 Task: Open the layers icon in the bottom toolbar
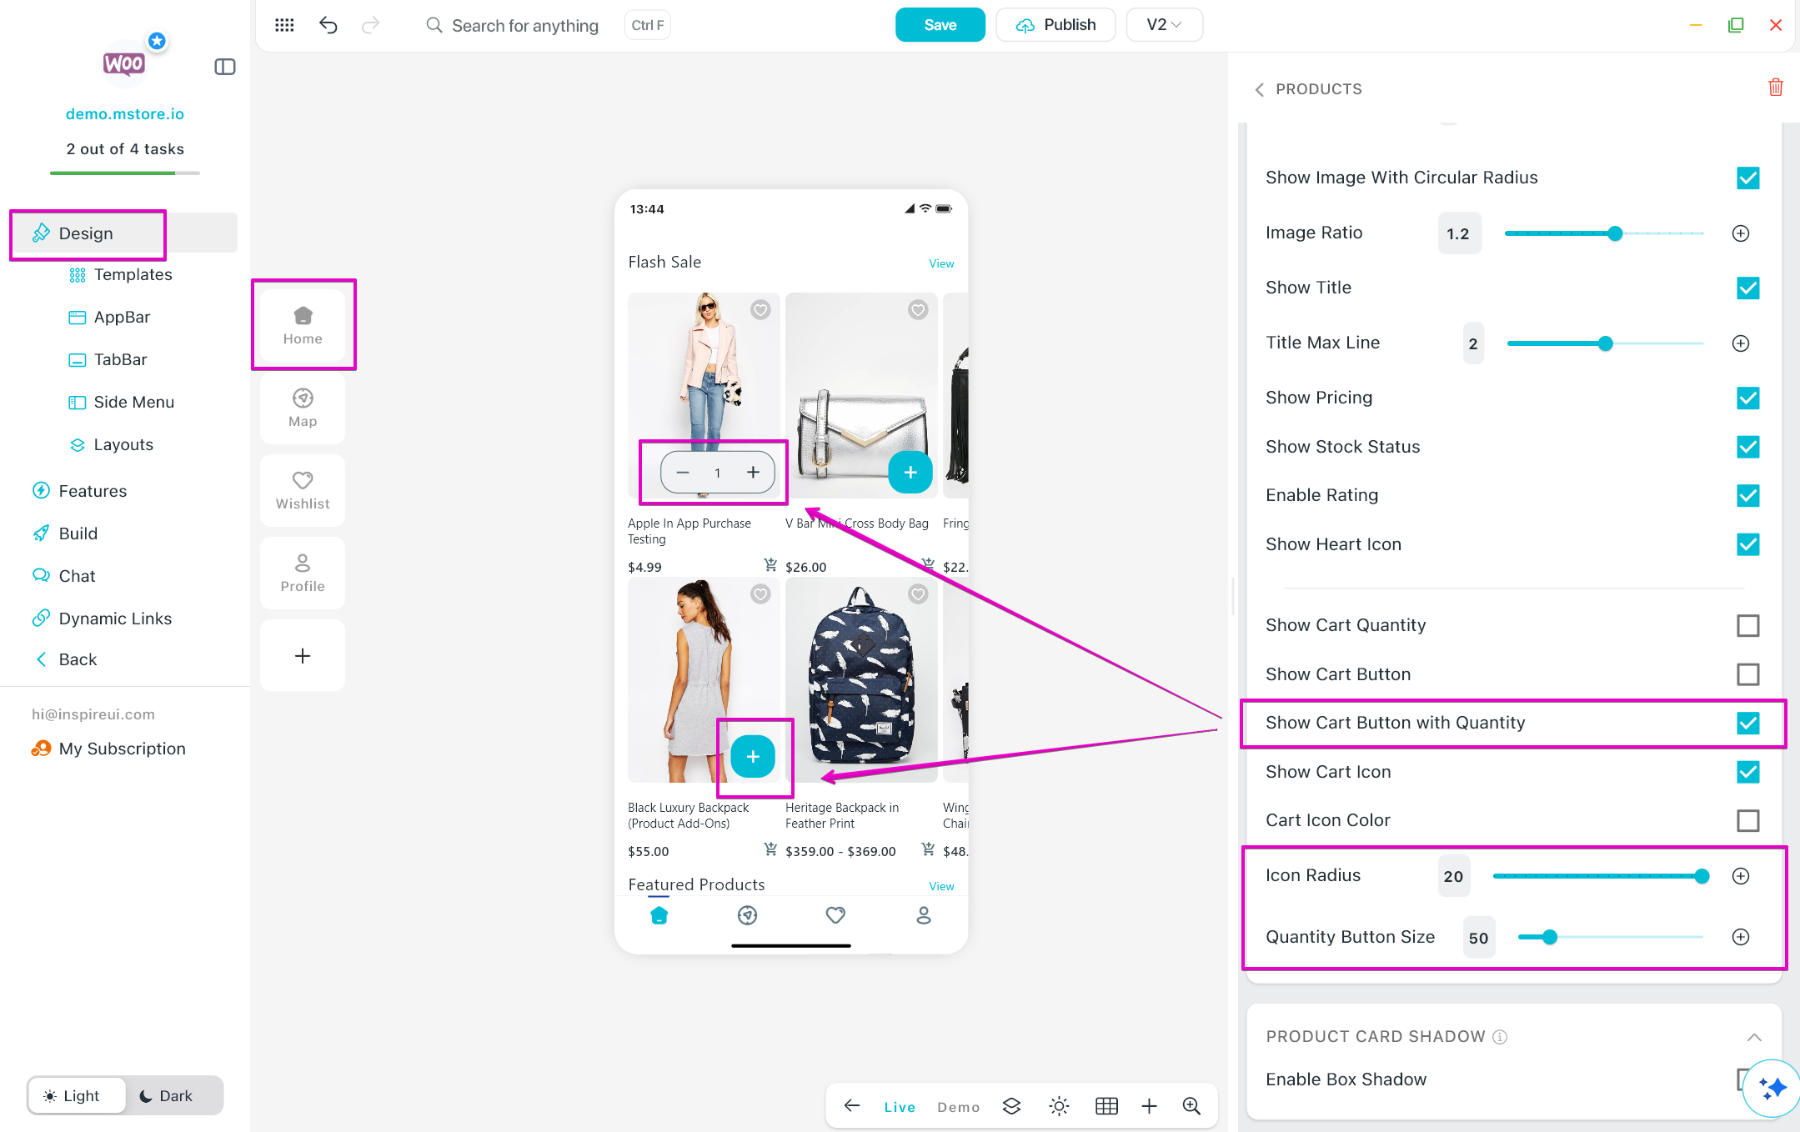pos(1011,1106)
